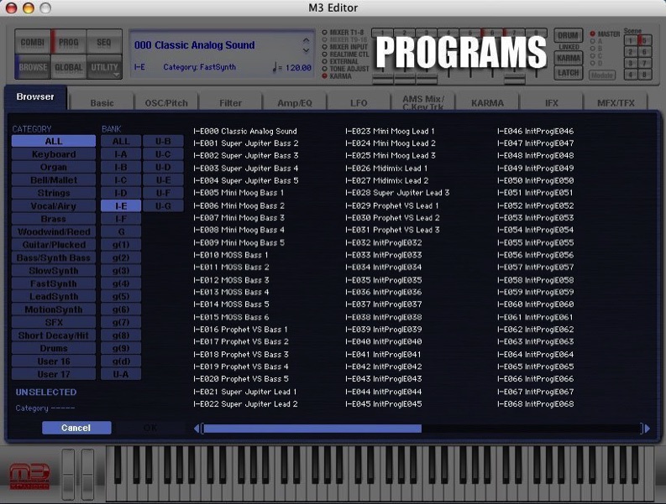The width and height of the screenshot is (666, 504).
Task: Filter by Organ category
Action: point(54,167)
